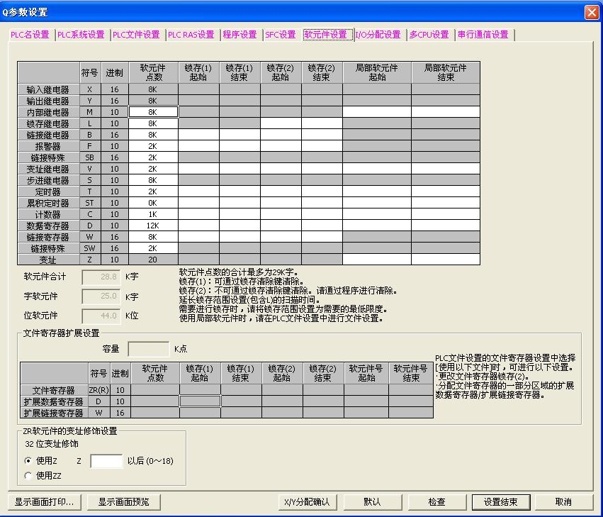Select device points cell for SB row
Screen dimensions: 603x517
point(154,157)
